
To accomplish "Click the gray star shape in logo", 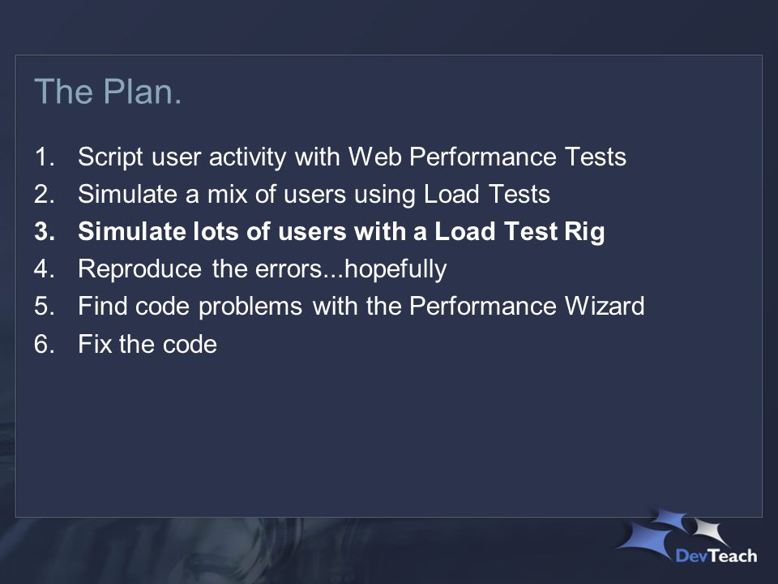I will [711, 530].
